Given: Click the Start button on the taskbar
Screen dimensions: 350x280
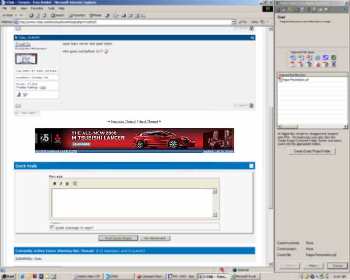Looking at the screenshot, I should 8,276.
